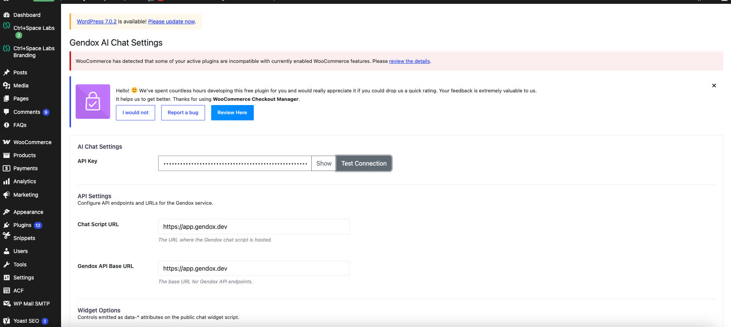Viewport: 731px width, 327px height.
Task: Click the WooCommerce logo icon
Action: pos(7,142)
